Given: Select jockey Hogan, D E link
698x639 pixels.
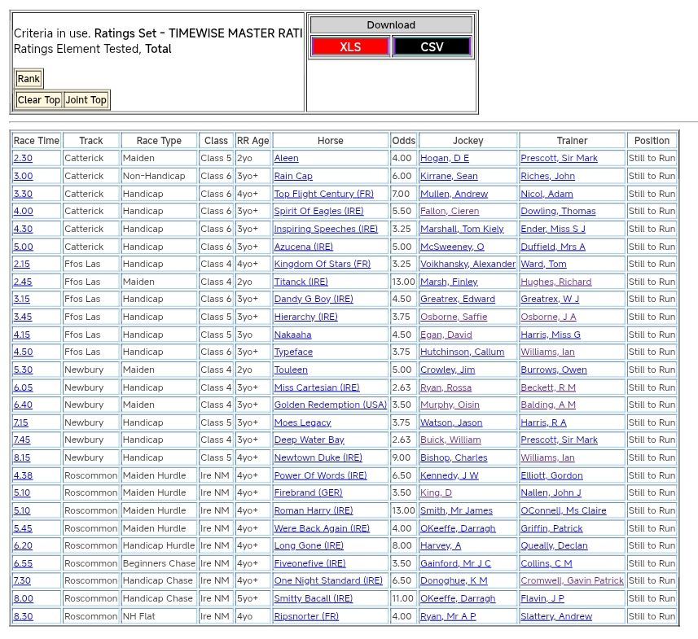Looking at the screenshot, I should click(445, 159).
